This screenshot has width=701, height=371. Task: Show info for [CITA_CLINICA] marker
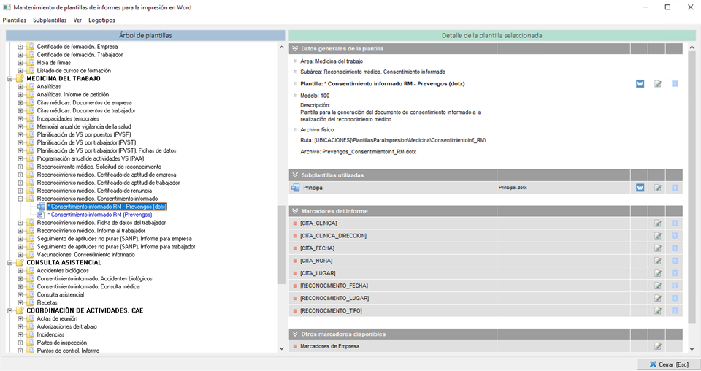point(675,223)
